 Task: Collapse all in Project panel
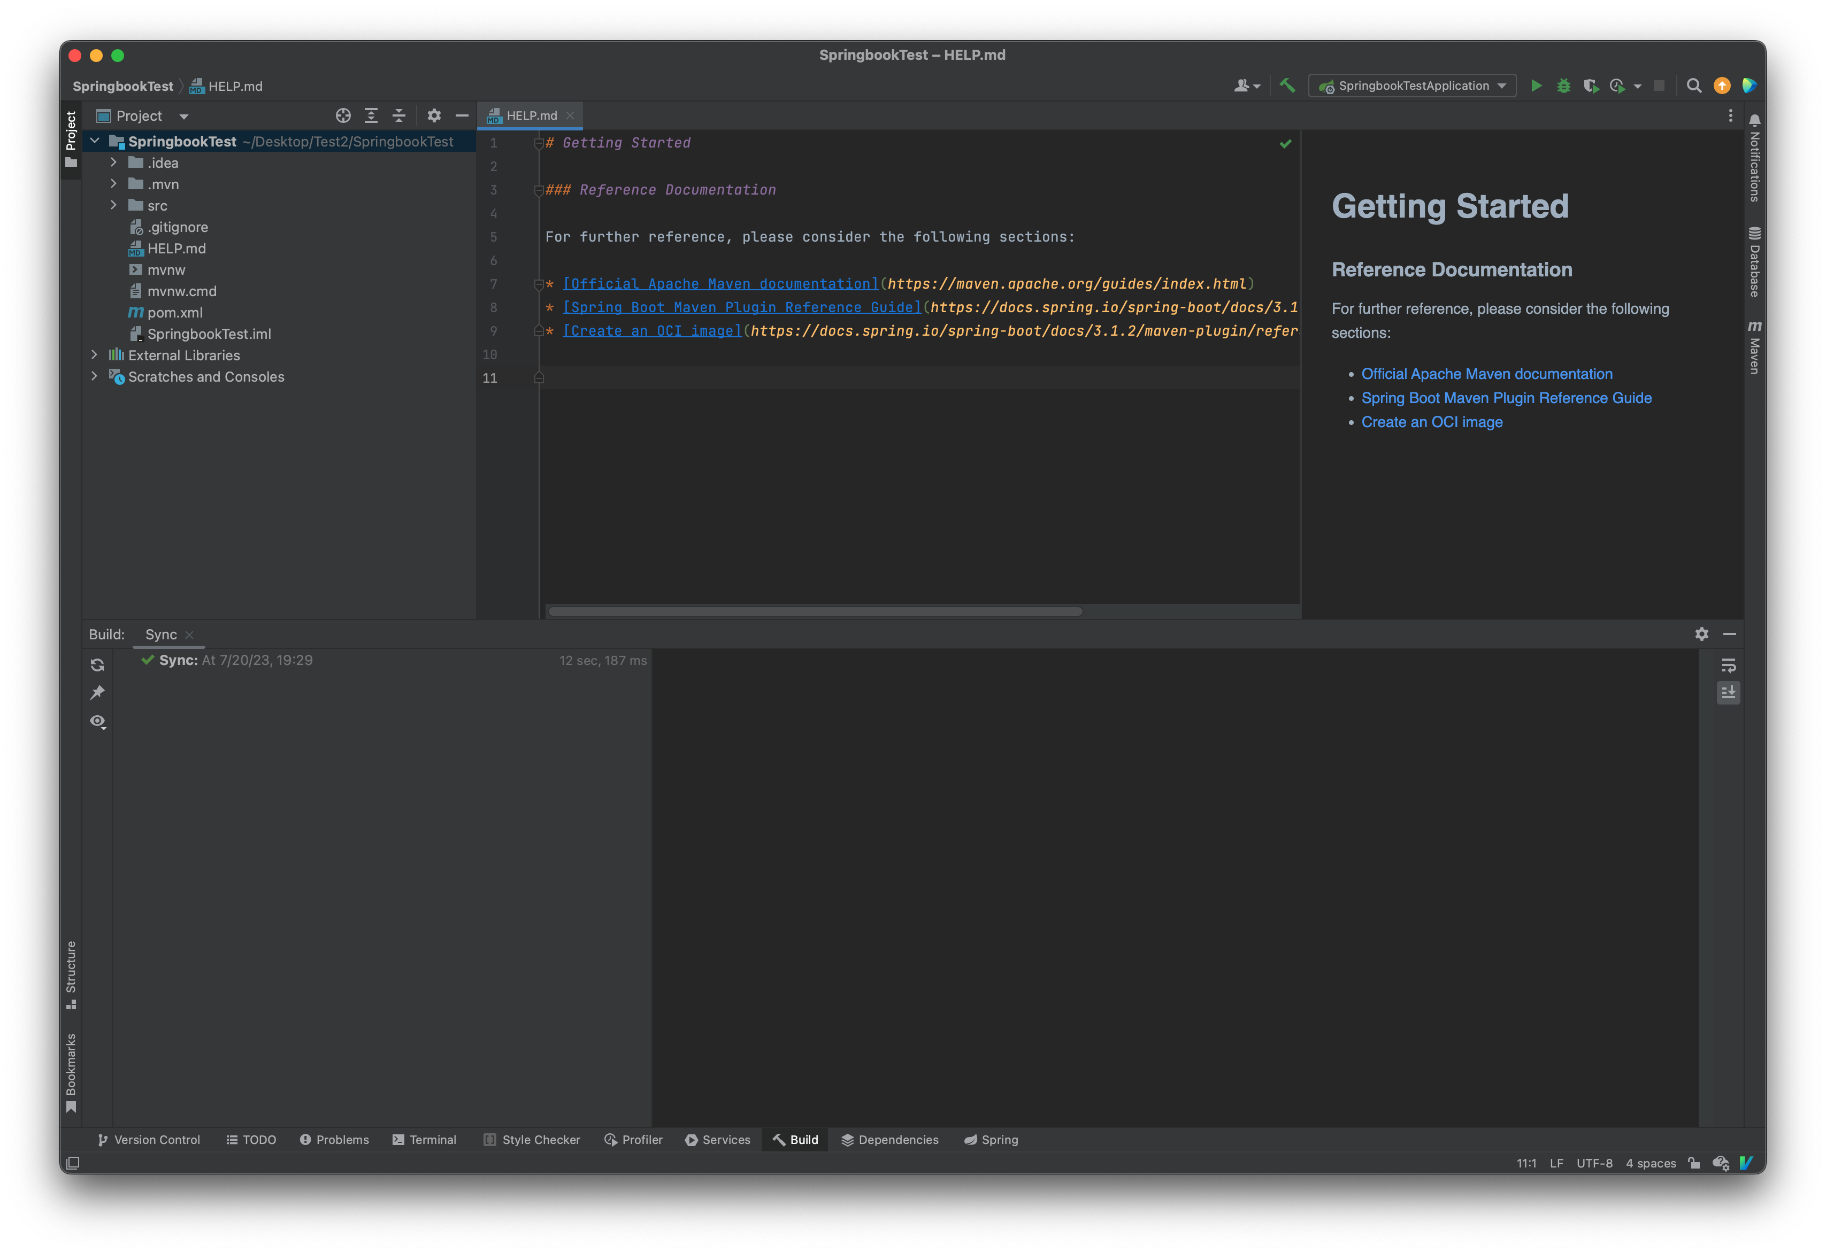pos(399,115)
